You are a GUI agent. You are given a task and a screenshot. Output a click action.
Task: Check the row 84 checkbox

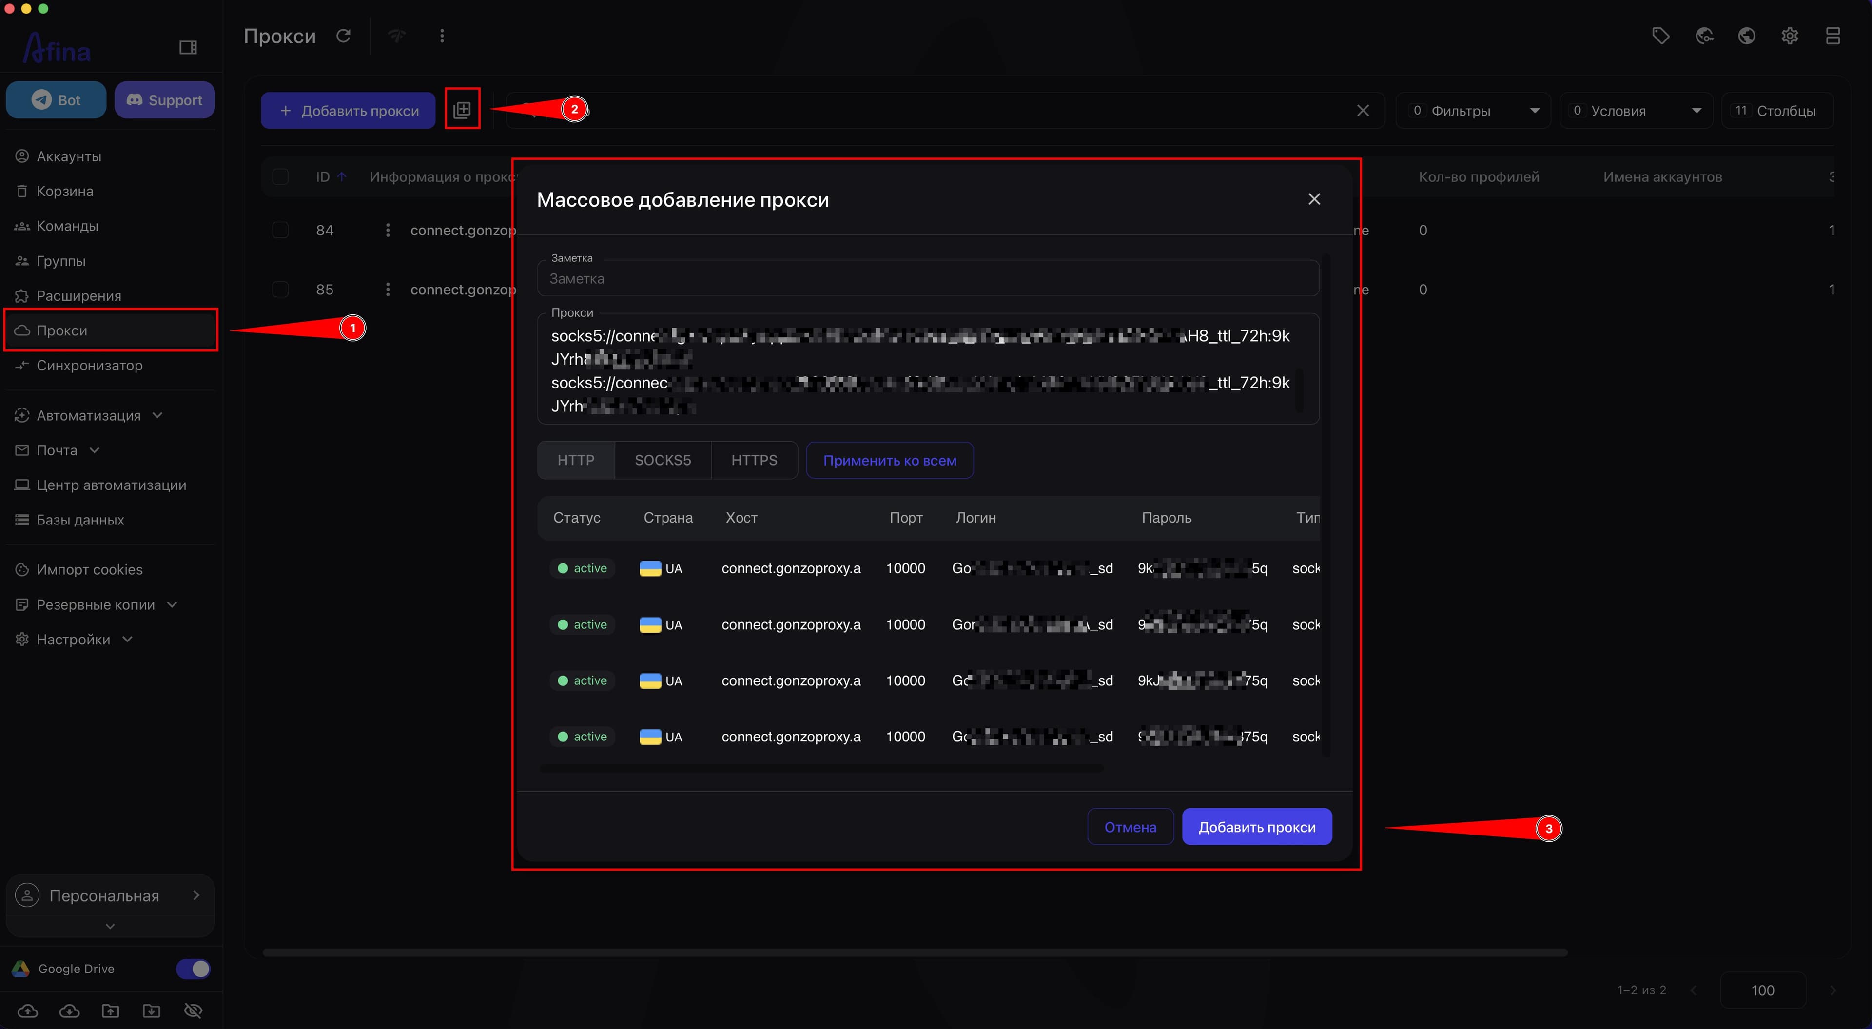coord(280,231)
